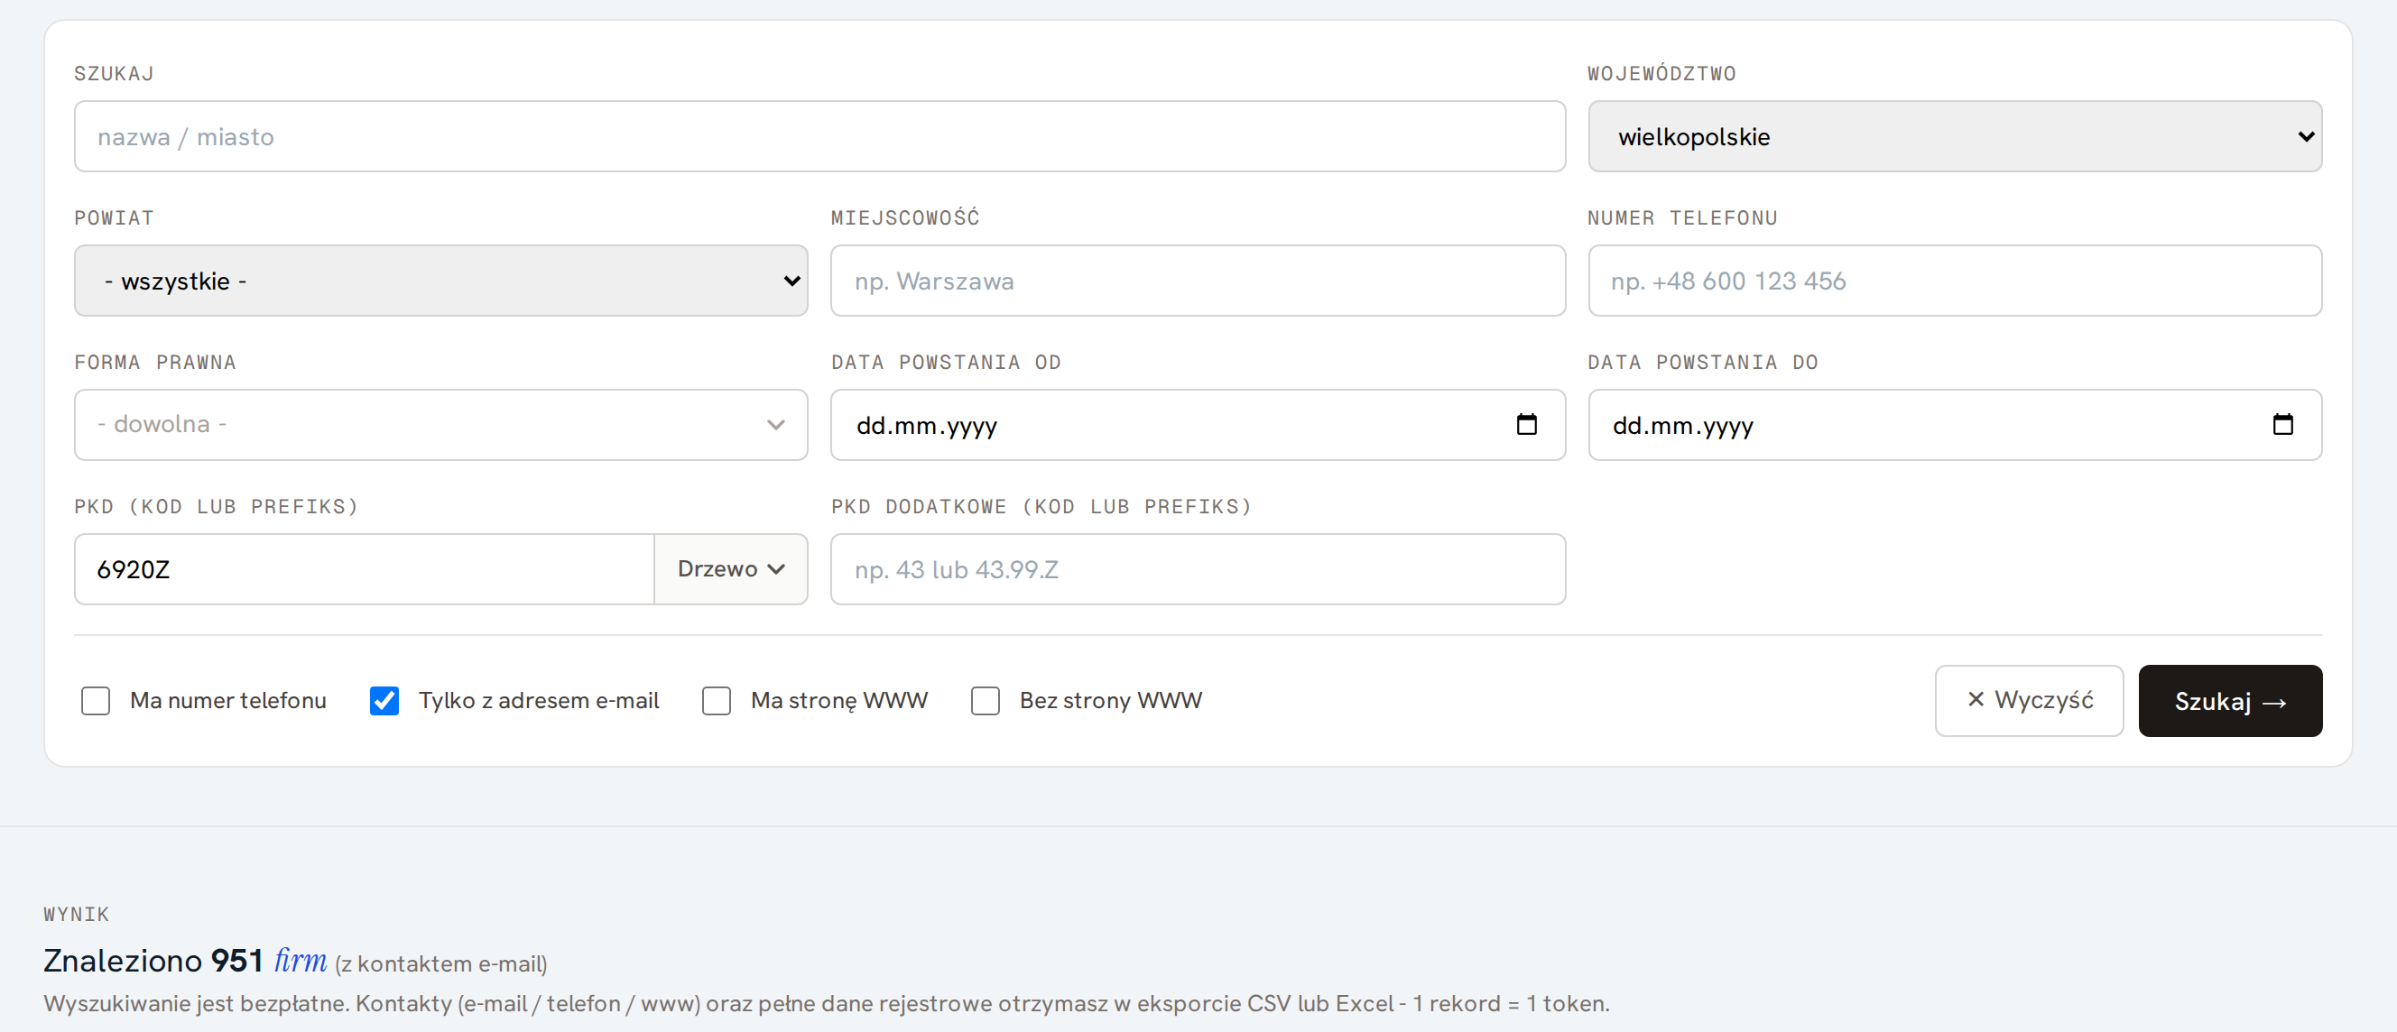Click the Data powstania od date field
The width and height of the screenshot is (2397, 1032).
pos(1198,425)
